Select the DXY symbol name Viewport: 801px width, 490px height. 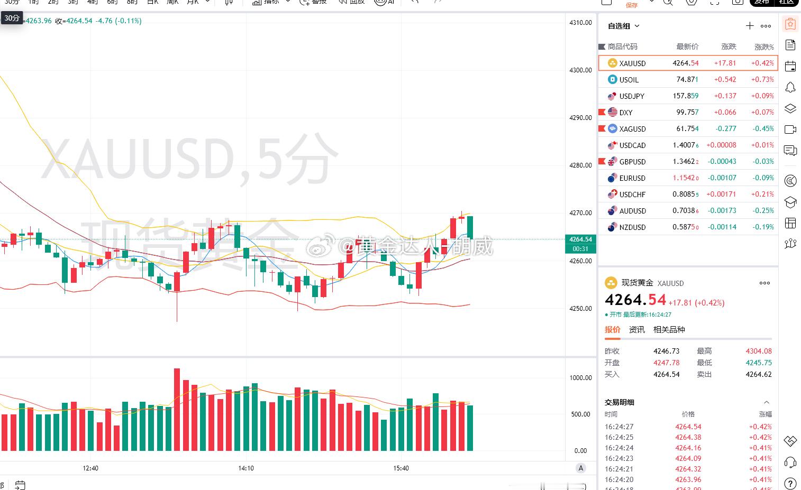coord(626,113)
